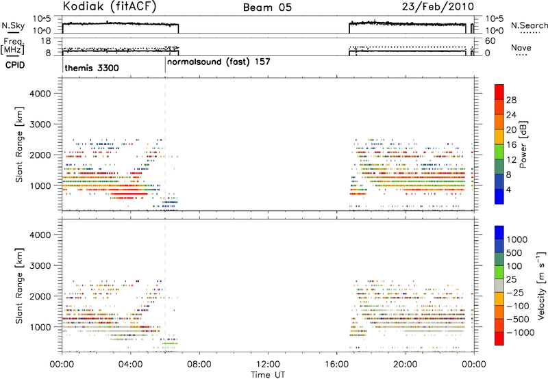Viewport: 548px width, 379px height.
Task: Click the power panel 'Slant Range [km]' label
Action: (x=19, y=144)
